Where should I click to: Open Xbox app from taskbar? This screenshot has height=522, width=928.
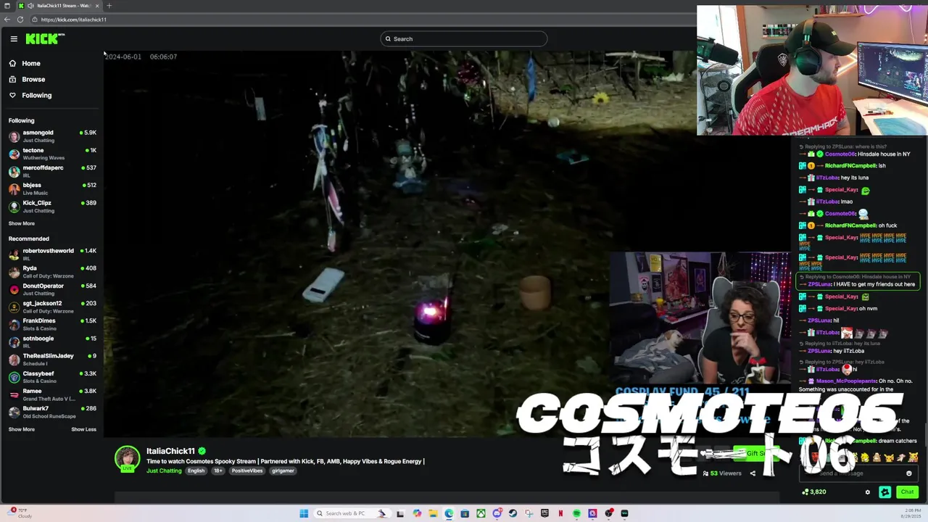(481, 513)
